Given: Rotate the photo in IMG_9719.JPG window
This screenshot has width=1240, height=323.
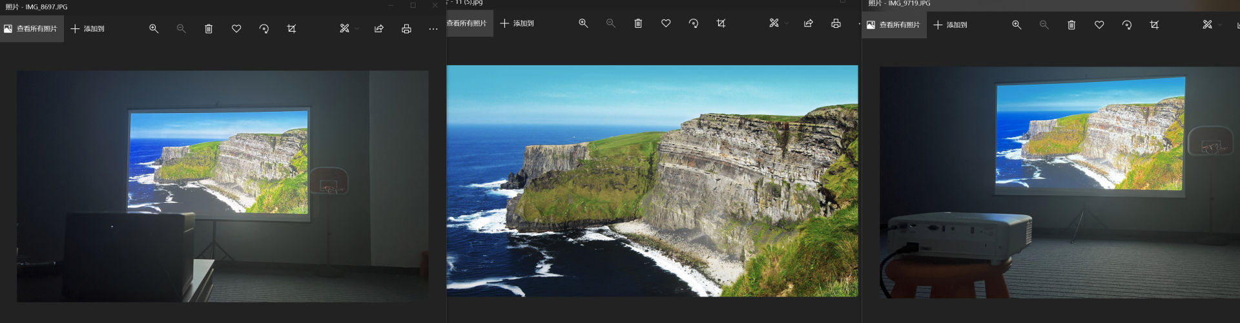Looking at the screenshot, I should 1126,25.
